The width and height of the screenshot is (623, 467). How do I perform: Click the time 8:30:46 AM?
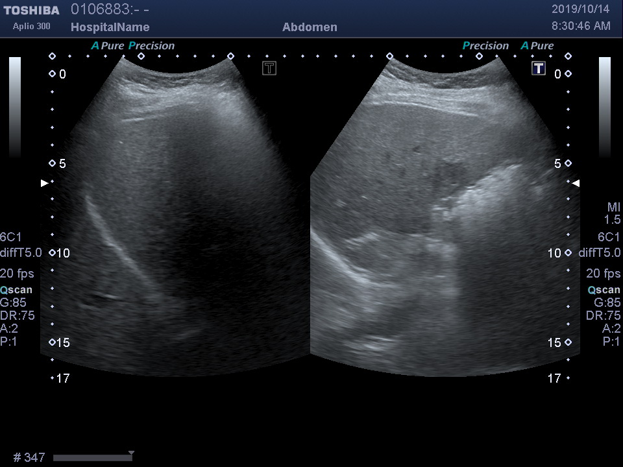[x=581, y=26]
